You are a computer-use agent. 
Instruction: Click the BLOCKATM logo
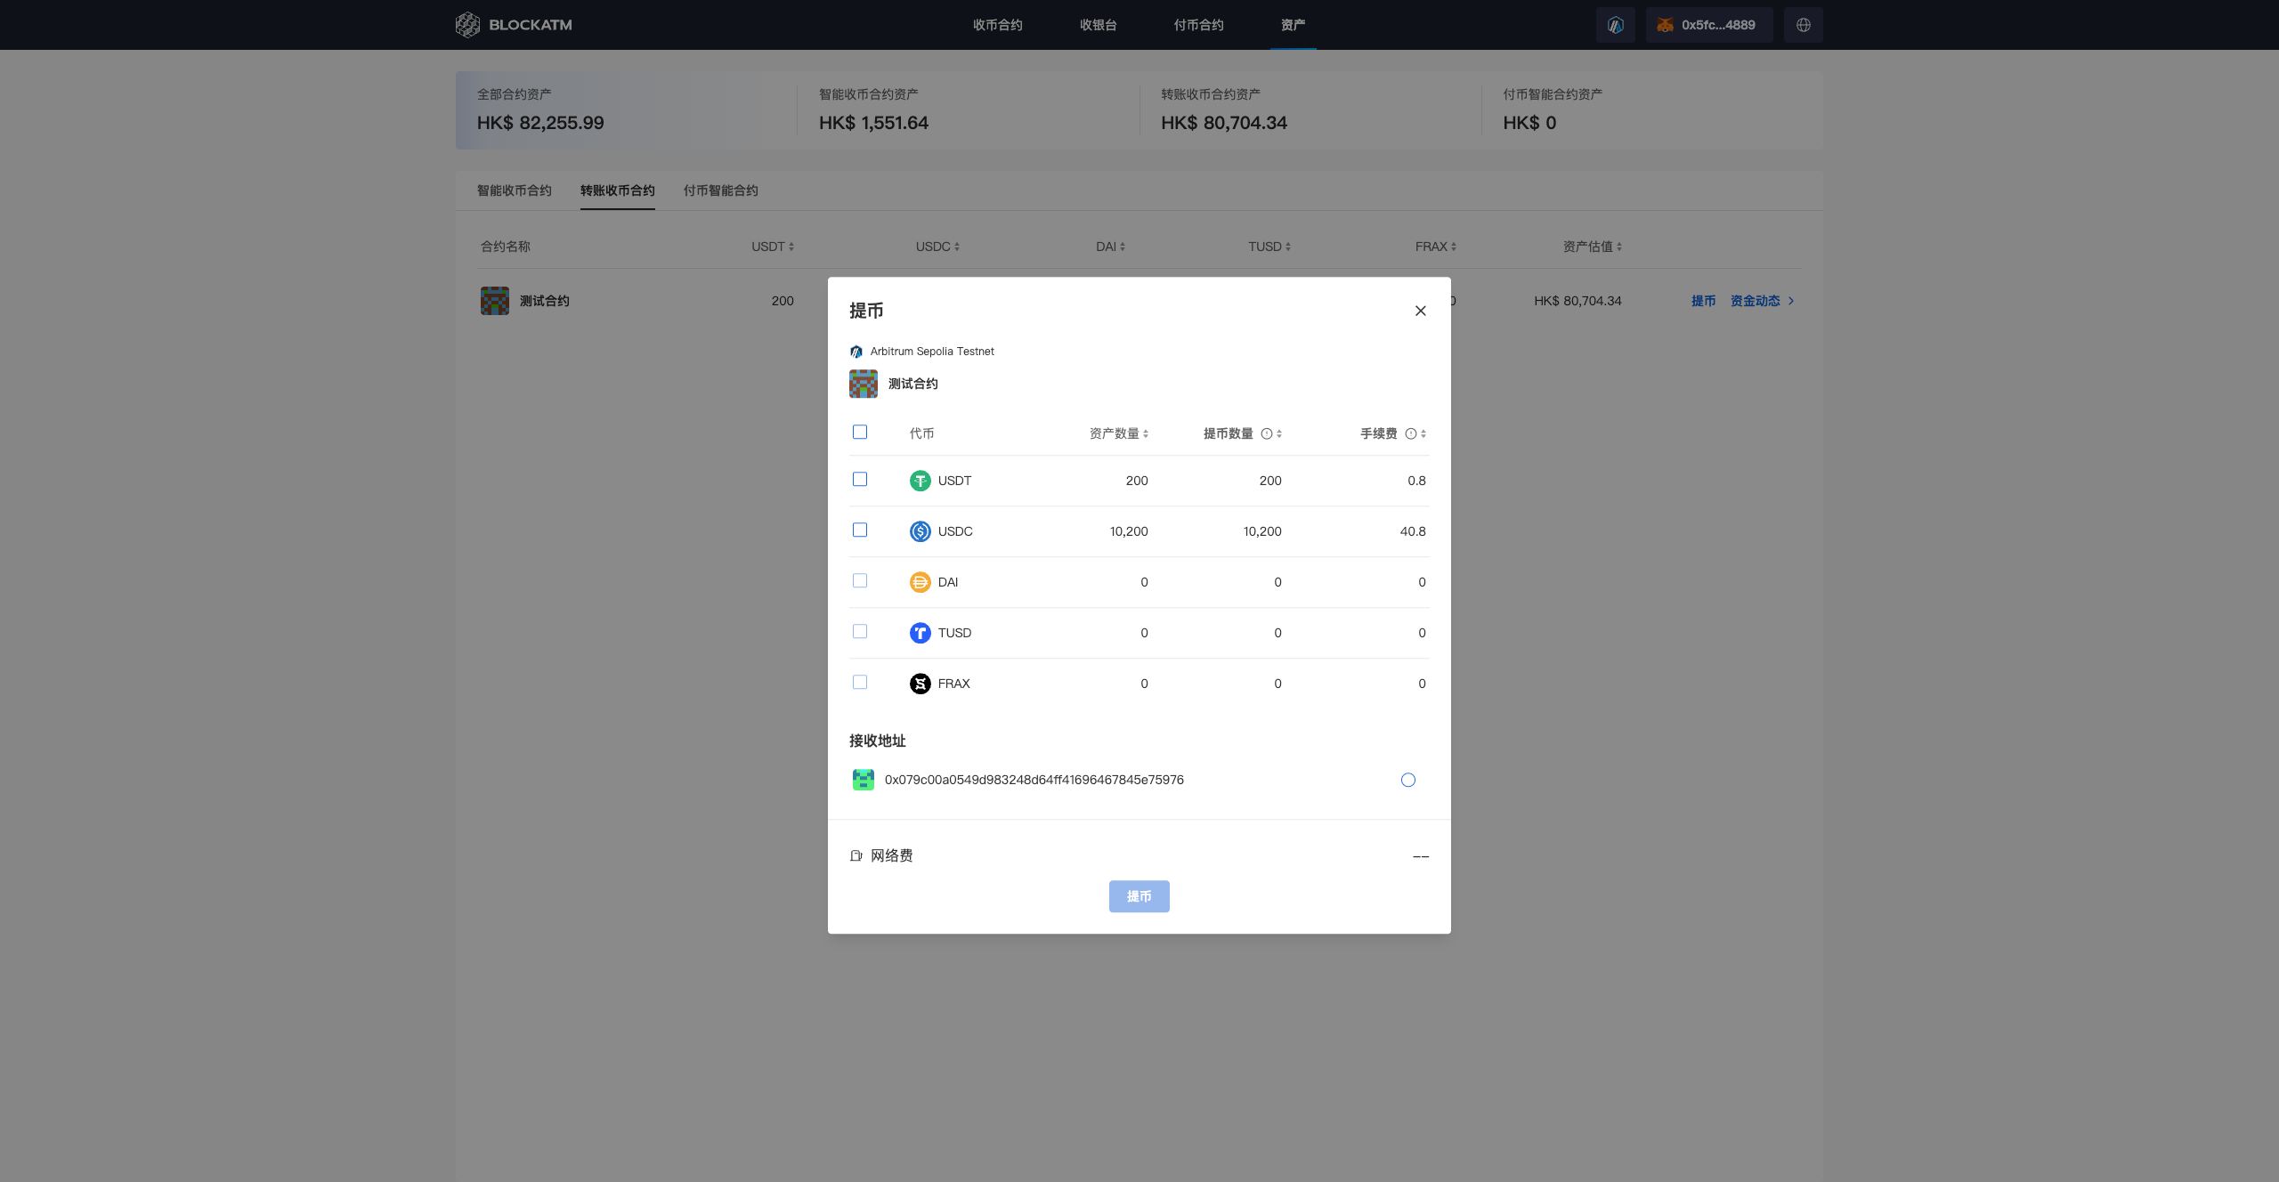point(514,25)
